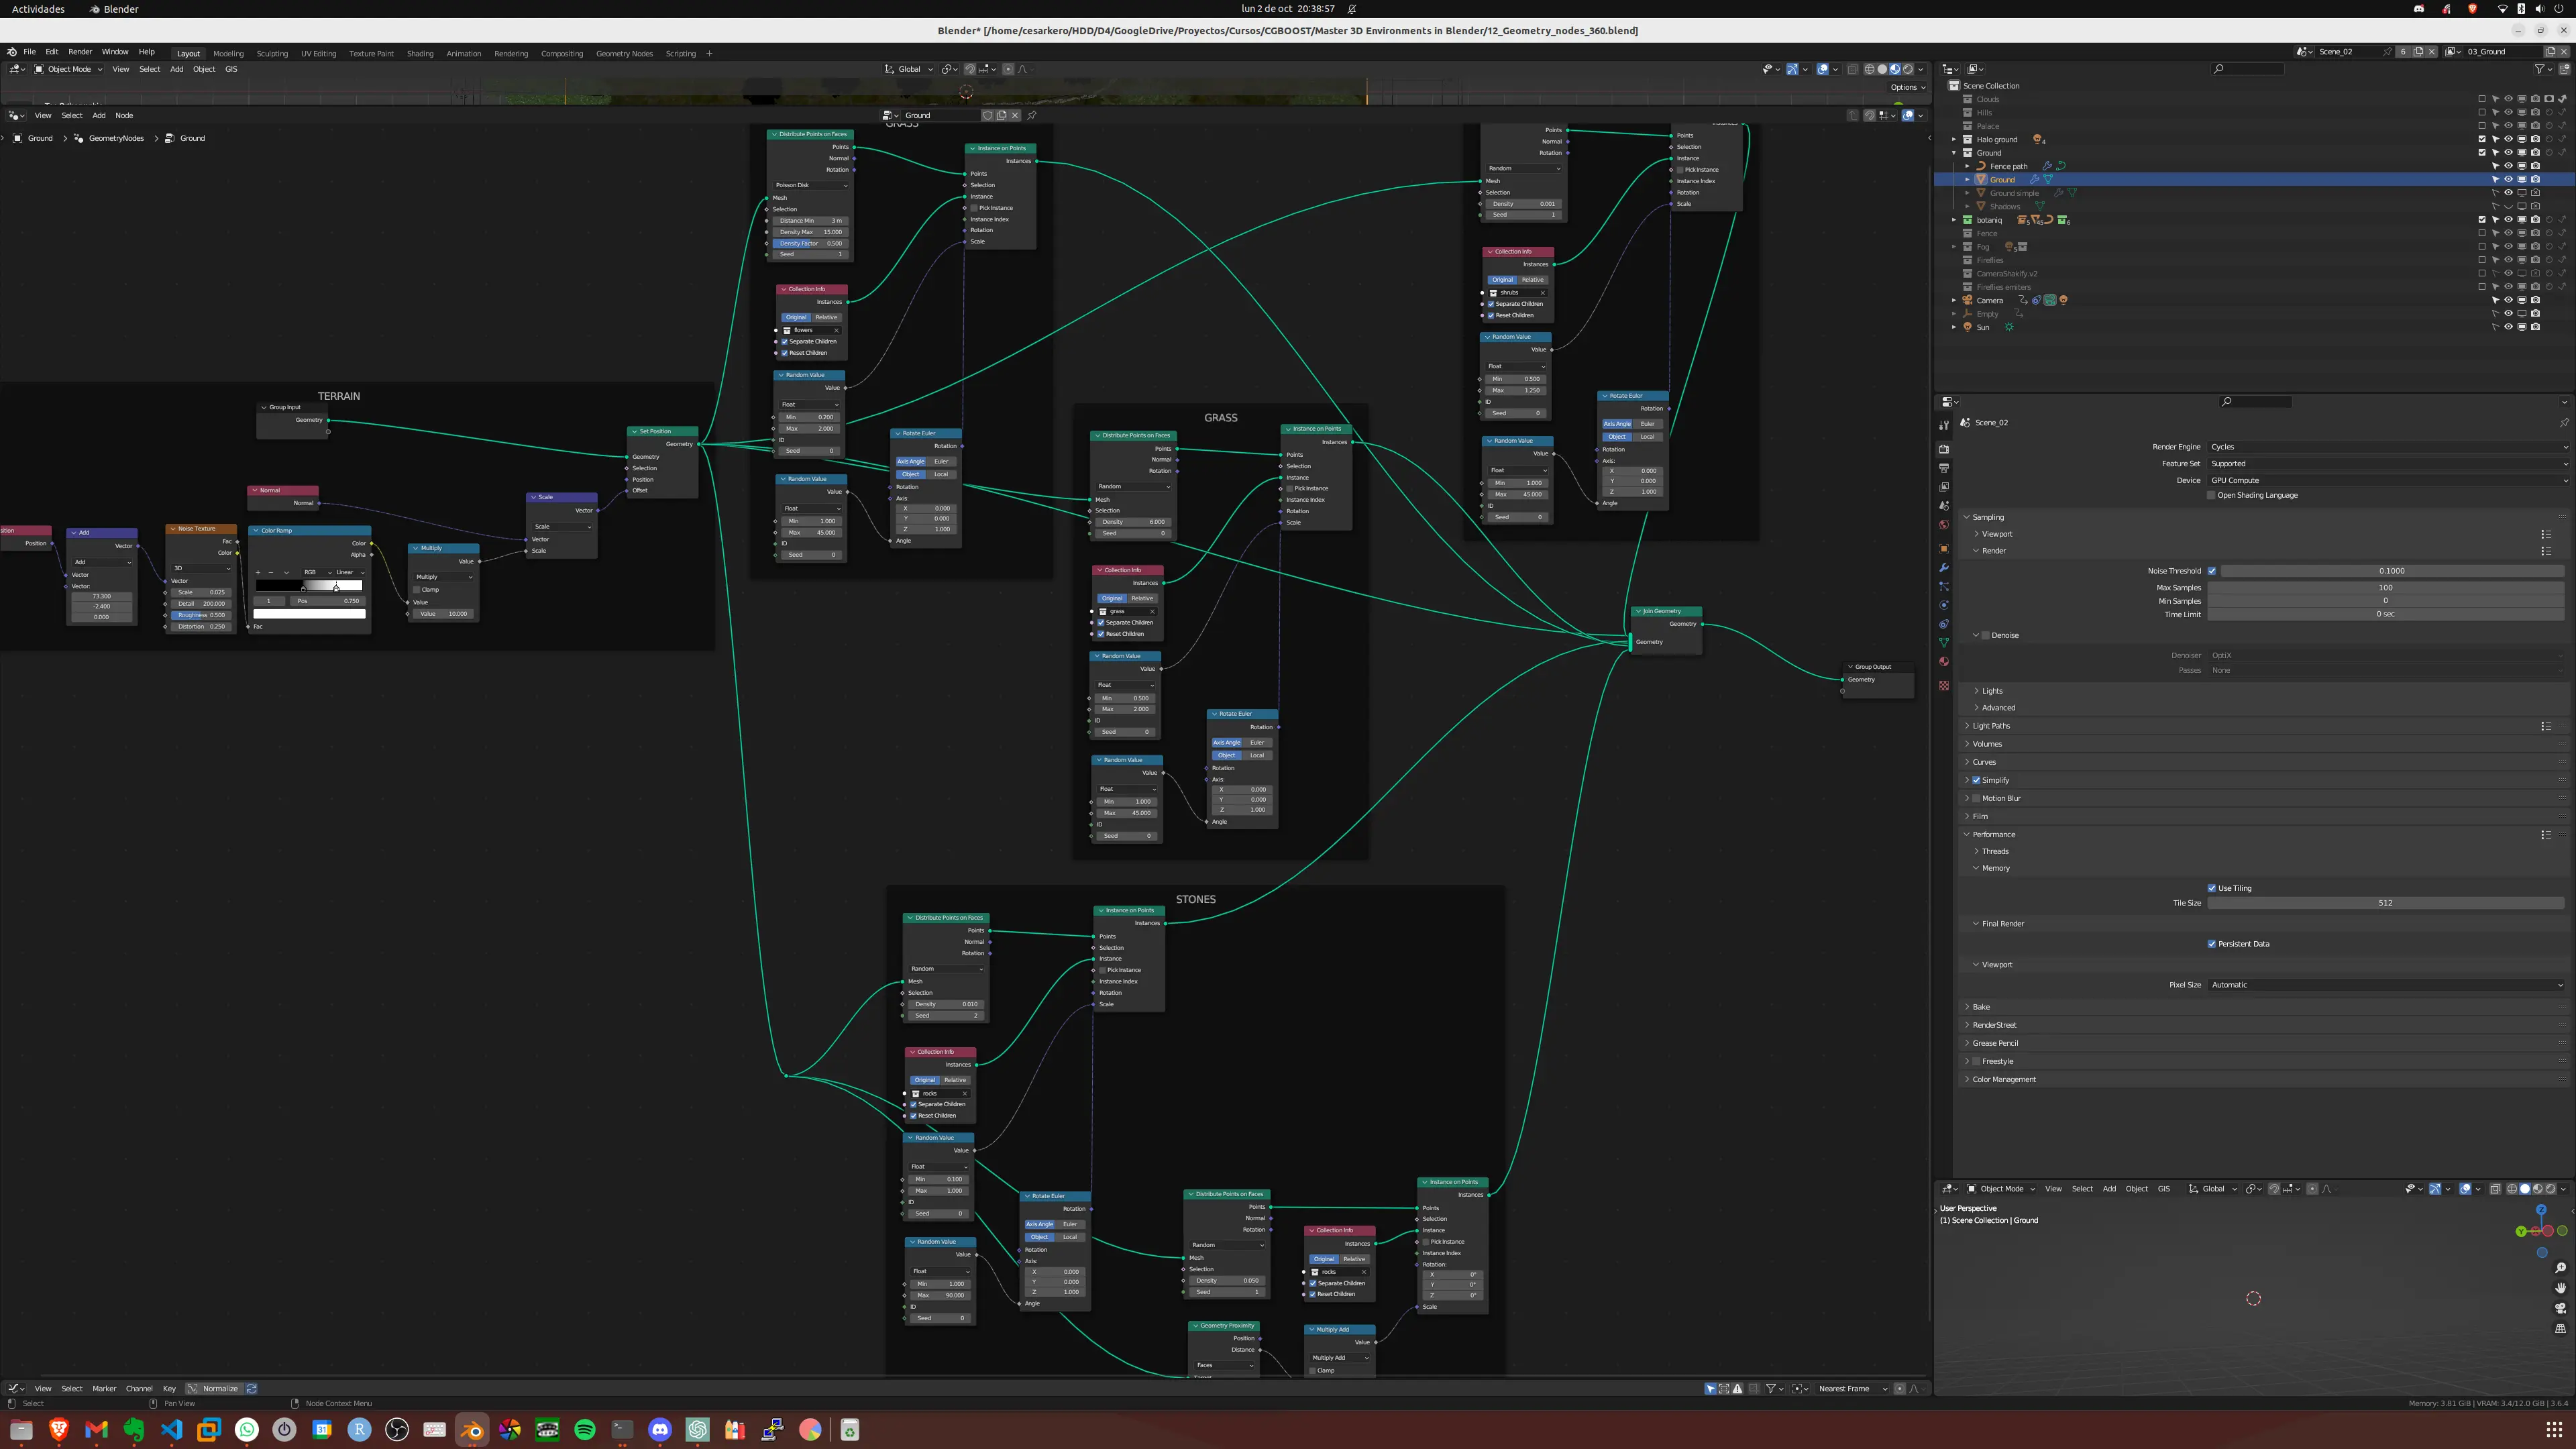Switch to the Geometry Nodes workspace tab
The width and height of the screenshot is (2576, 1449).
tap(624, 54)
